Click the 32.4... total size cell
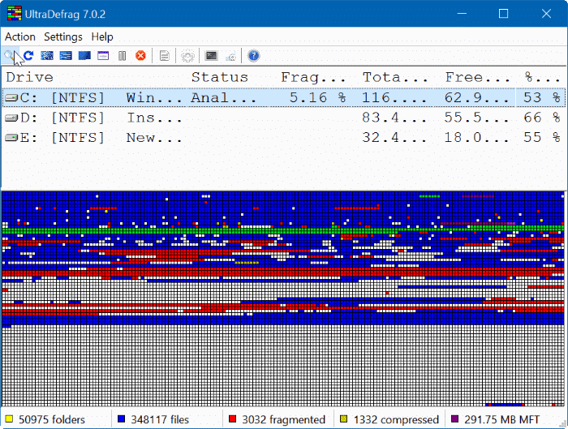568x429 pixels. (394, 138)
